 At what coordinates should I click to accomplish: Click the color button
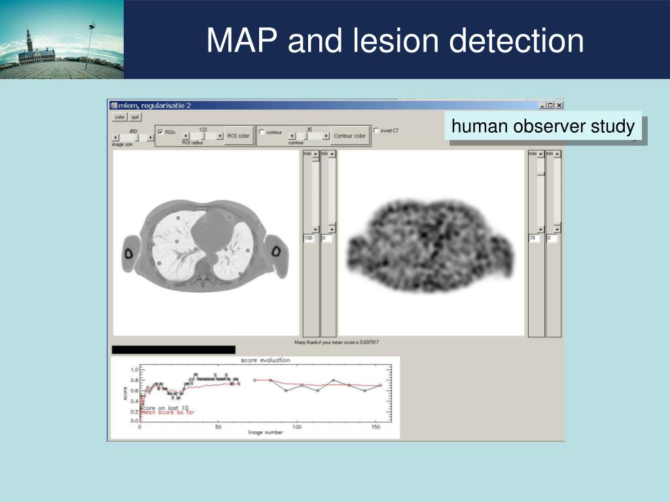pyautogui.click(x=119, y=117)
